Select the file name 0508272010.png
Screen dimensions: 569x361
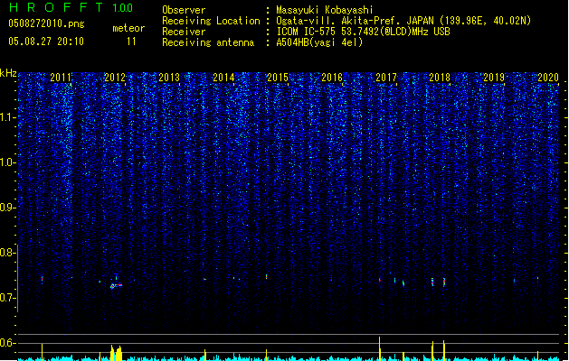[x=46, y=23]
